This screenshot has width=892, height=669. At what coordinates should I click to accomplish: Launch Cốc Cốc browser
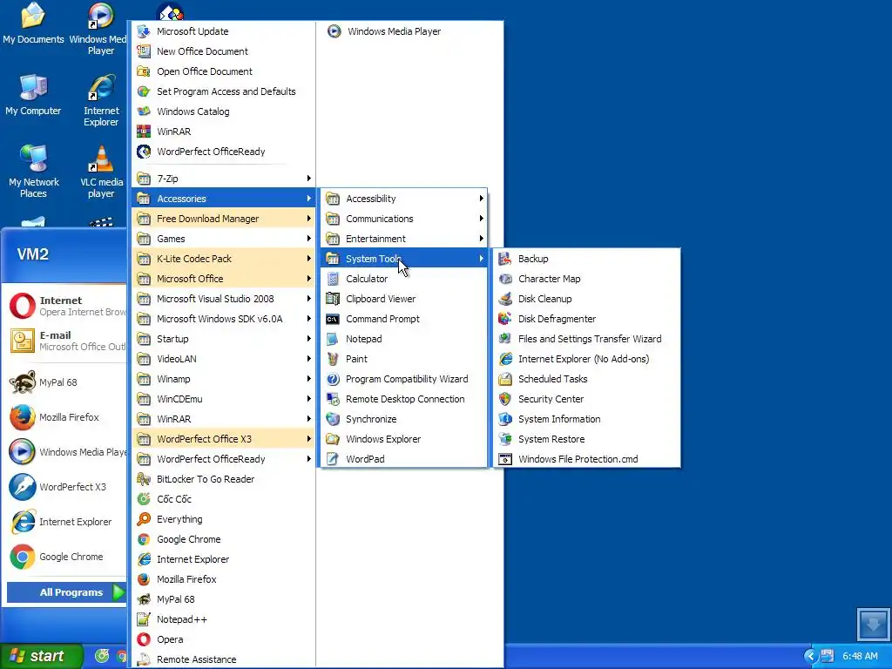(x=223, y=499)
